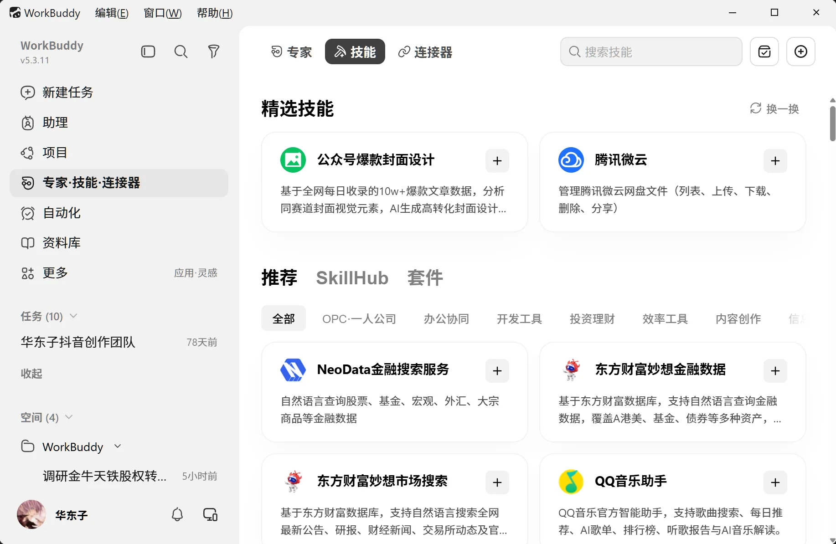Viewport: 836px width, 544px height.
Task: Switch to the 技能 tab
Action: 355,52
